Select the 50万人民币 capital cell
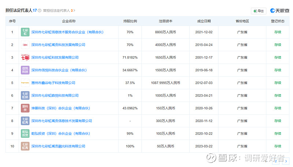 click(166, 146)
